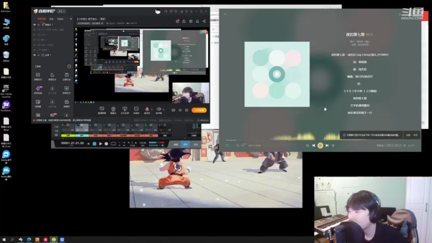Add a new scene with the plus button
This screenshot has height=243, width=432.
(x=71, y=19)
